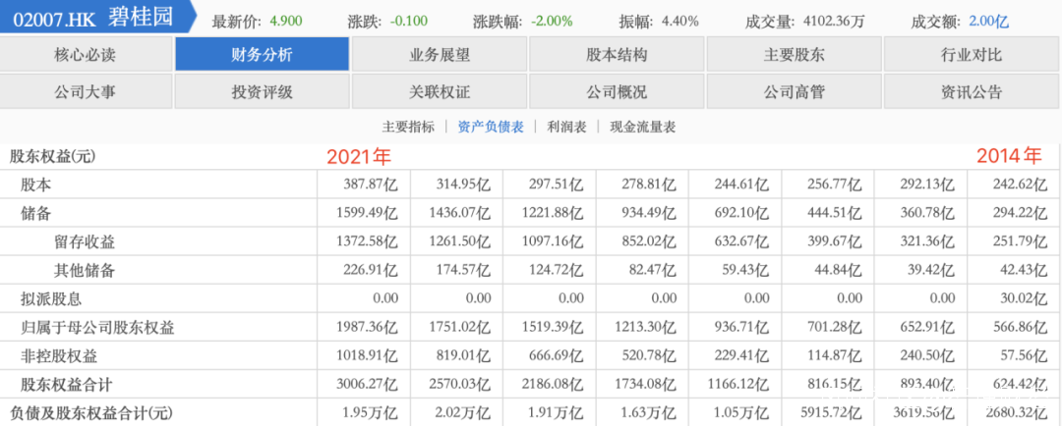The image size is (1062, 426).
Task: Select the 拟派股息 row label
Action: (51, 298)
